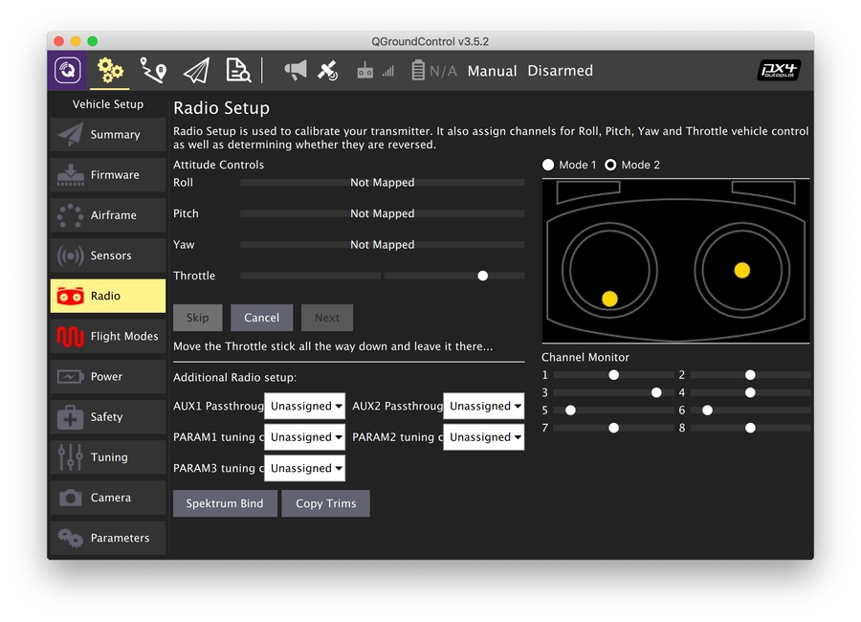
Task: Open the Sensors setup tab
Action: [x=107, y=255]
